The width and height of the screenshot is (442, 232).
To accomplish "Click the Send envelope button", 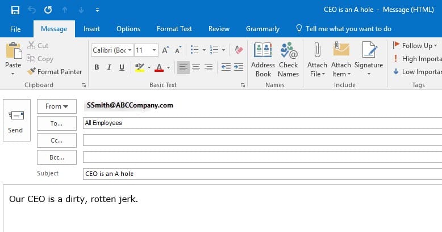I will point(16,120).
